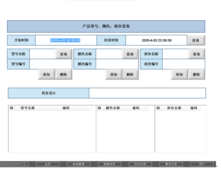Go to 主页 in bottom navigation
This screenshot has width=221, height=169.
pos(48,164)
